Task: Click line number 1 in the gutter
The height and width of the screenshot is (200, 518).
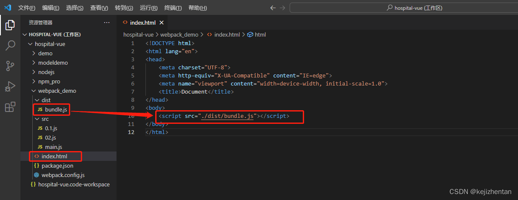Action: [132, 43]
